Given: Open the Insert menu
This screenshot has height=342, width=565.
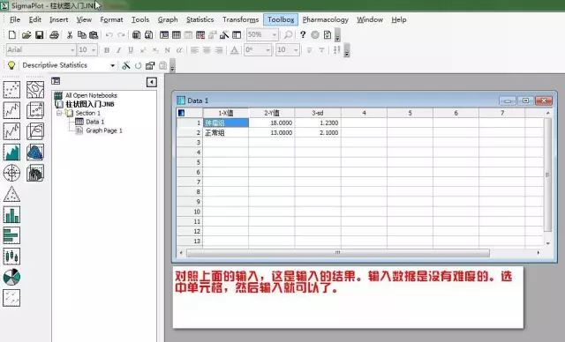Looking at the screenshot, I should [59, 19].
